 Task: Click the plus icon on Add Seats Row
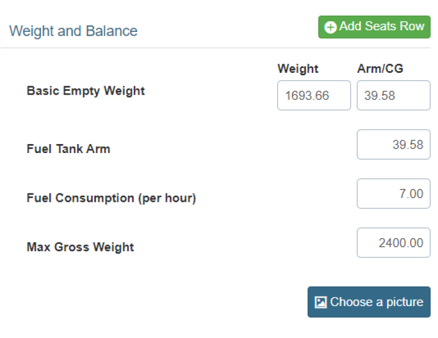[330, 27]
